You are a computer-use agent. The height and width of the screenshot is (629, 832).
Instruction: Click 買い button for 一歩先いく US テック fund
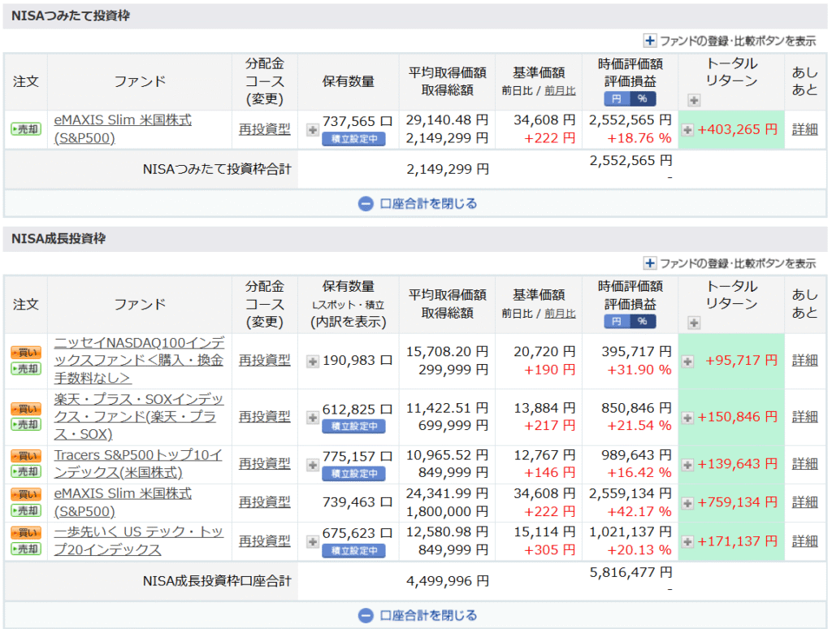tap(26, 533)
